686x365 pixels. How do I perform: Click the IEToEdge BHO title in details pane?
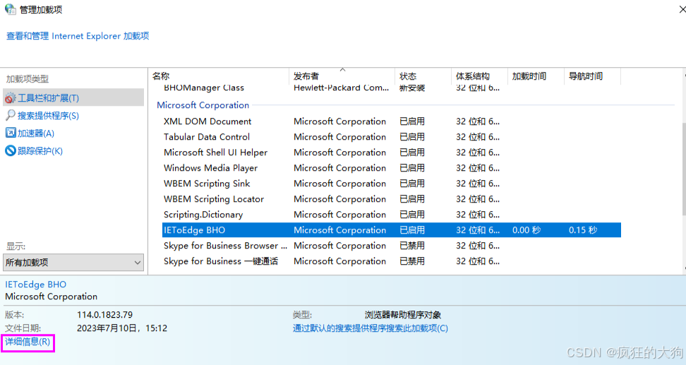tap(35, 285)
